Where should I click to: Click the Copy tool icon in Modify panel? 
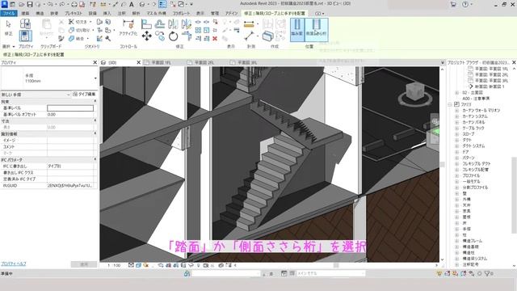coord(160,36)
